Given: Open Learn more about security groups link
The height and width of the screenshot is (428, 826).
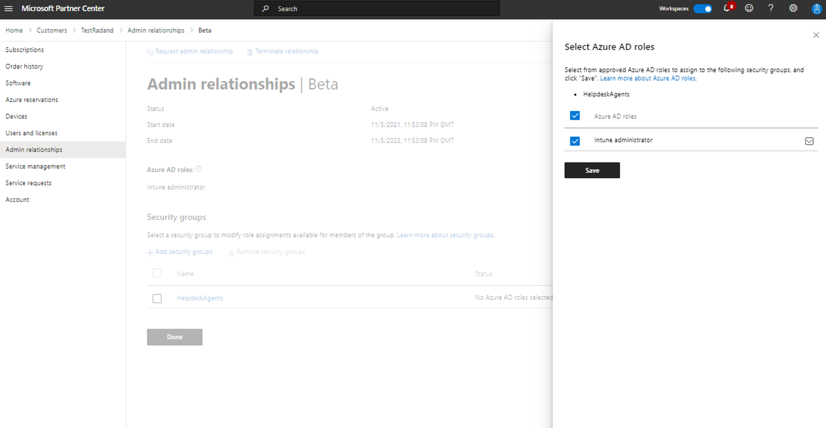Looking at the screenshot, I should [445, 235].
